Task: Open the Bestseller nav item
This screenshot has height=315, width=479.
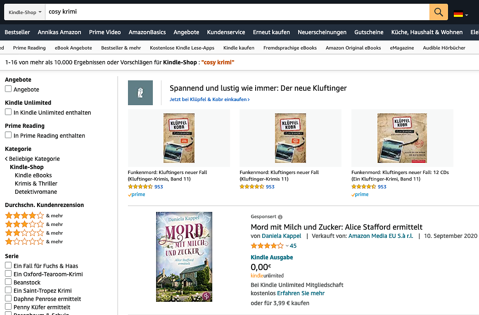Action: [x=17, y=32]
